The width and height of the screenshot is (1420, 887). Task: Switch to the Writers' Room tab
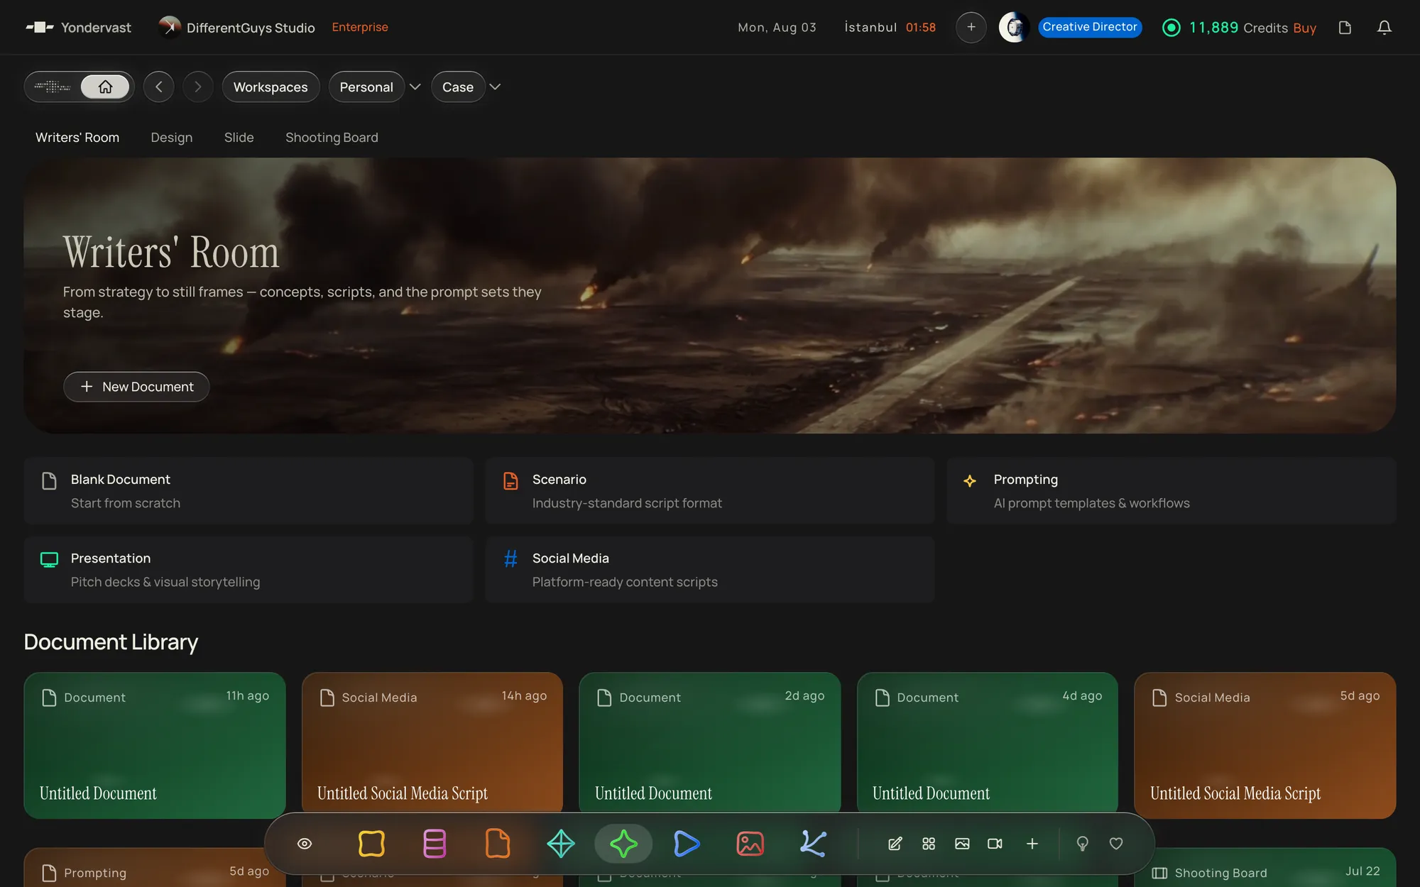77,137
